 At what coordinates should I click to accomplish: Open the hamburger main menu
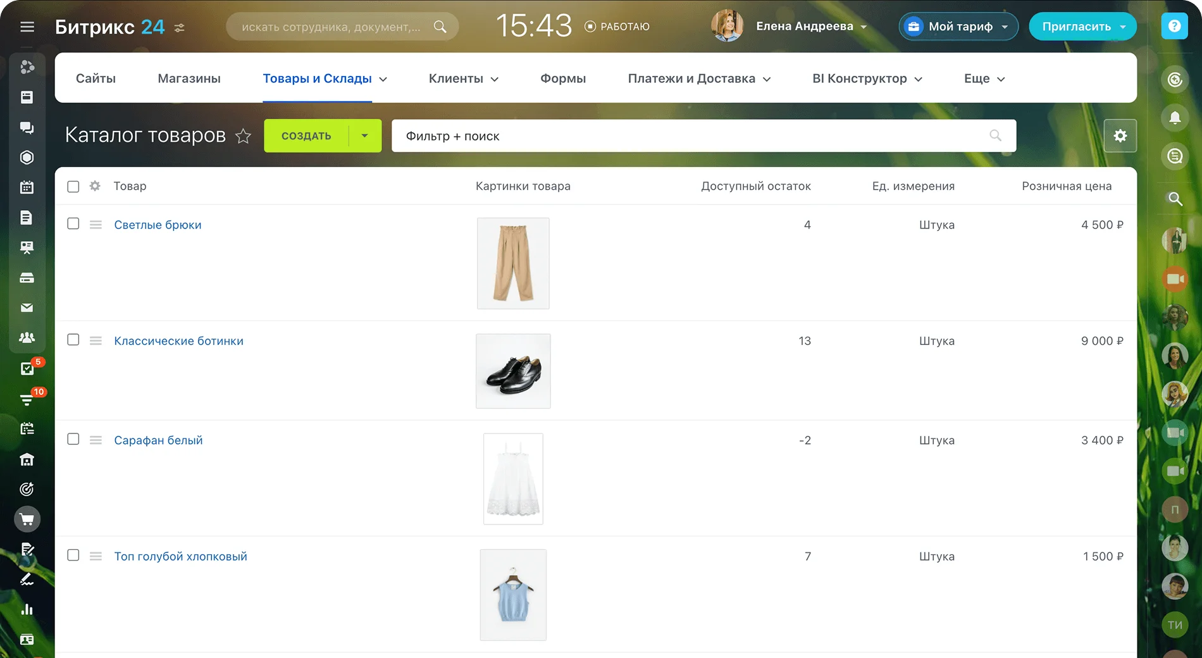click(x=27, y=27)
